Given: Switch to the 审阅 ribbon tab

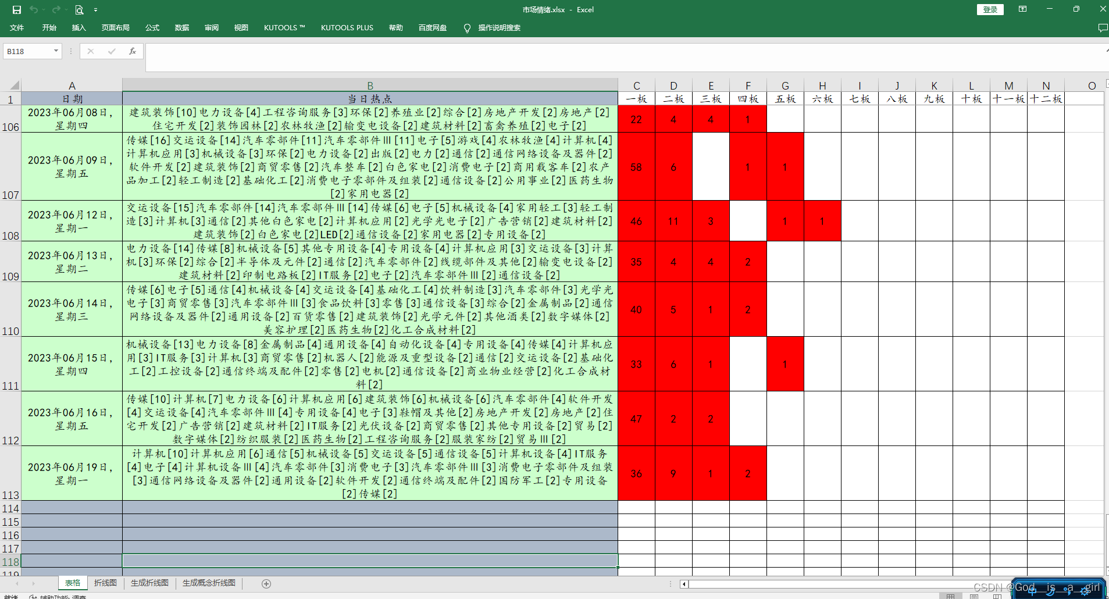Looking at the screenshot, I should [x=212, y=28].
